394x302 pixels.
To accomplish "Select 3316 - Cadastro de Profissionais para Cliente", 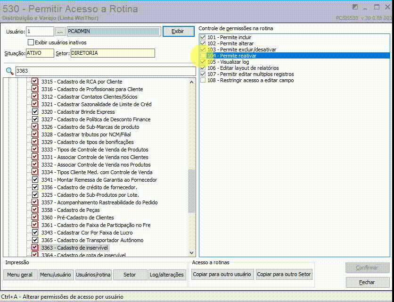I will click(92, 89).
